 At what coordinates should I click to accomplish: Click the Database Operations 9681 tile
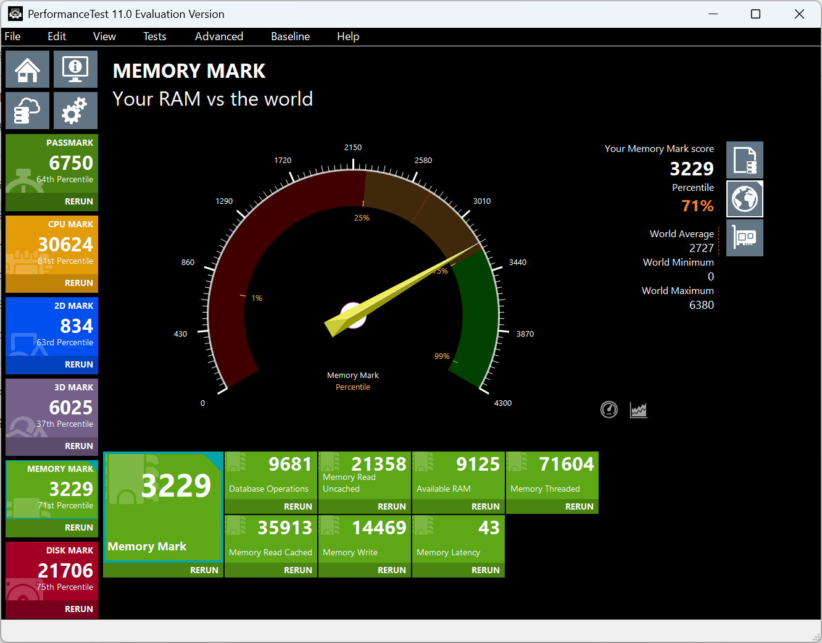(271, 475)
